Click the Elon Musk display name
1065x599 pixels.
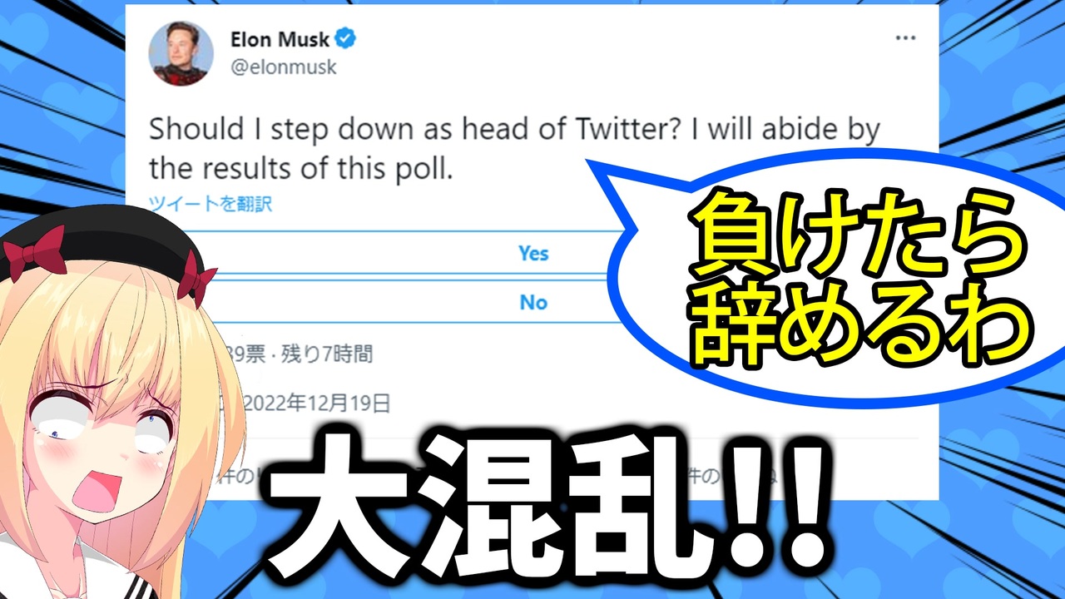[280, 38]
